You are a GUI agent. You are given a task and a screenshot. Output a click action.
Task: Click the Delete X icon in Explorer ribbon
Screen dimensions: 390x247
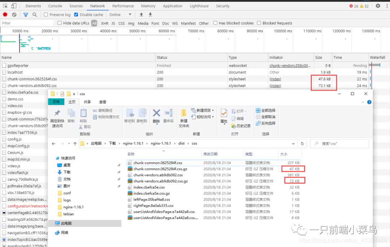[156, 113]
